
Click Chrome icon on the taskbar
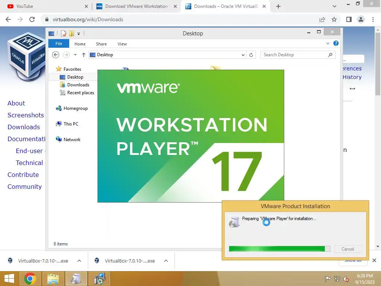click(x=30, y=279)
